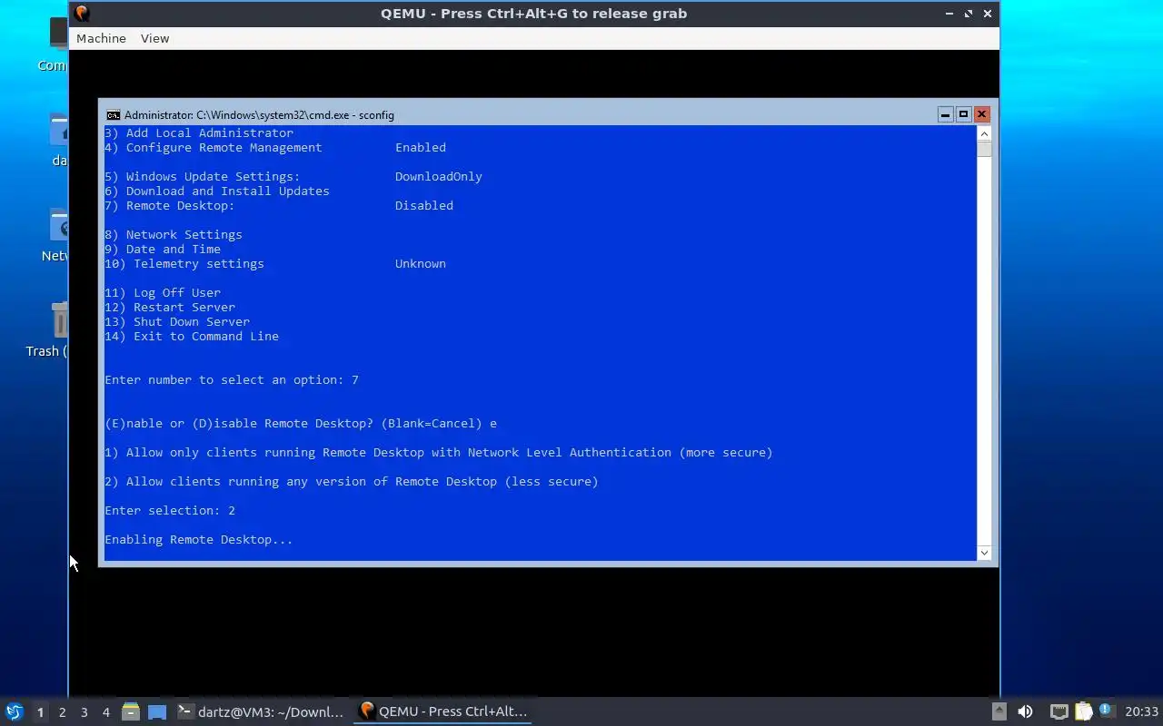
Task: Click '9) Date and Time' text
Action: tap(163, 250)
